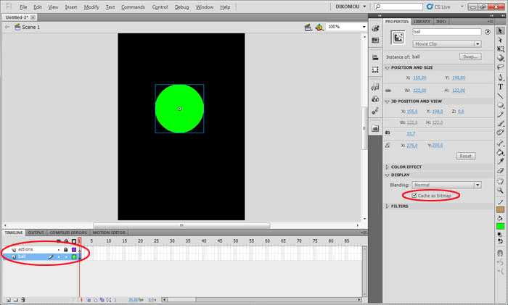
Task: Select the Oval shape tool
Action: [x=500, y=105]
